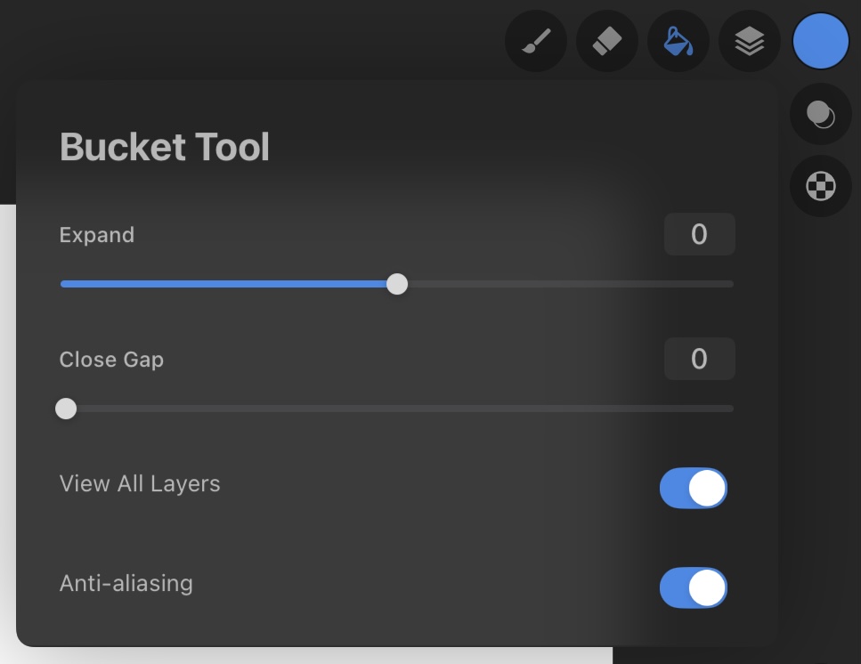Click the white canvas area beside the panel
861x664 pixels.
coord(7,428)
